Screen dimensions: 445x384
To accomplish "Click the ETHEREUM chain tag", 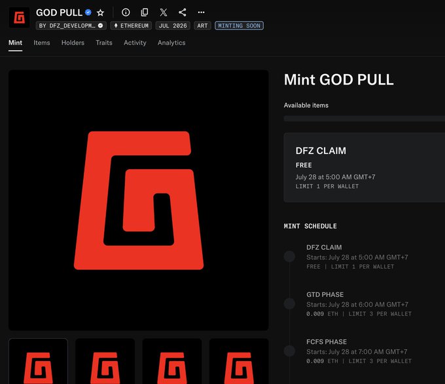I will (131, 26).
